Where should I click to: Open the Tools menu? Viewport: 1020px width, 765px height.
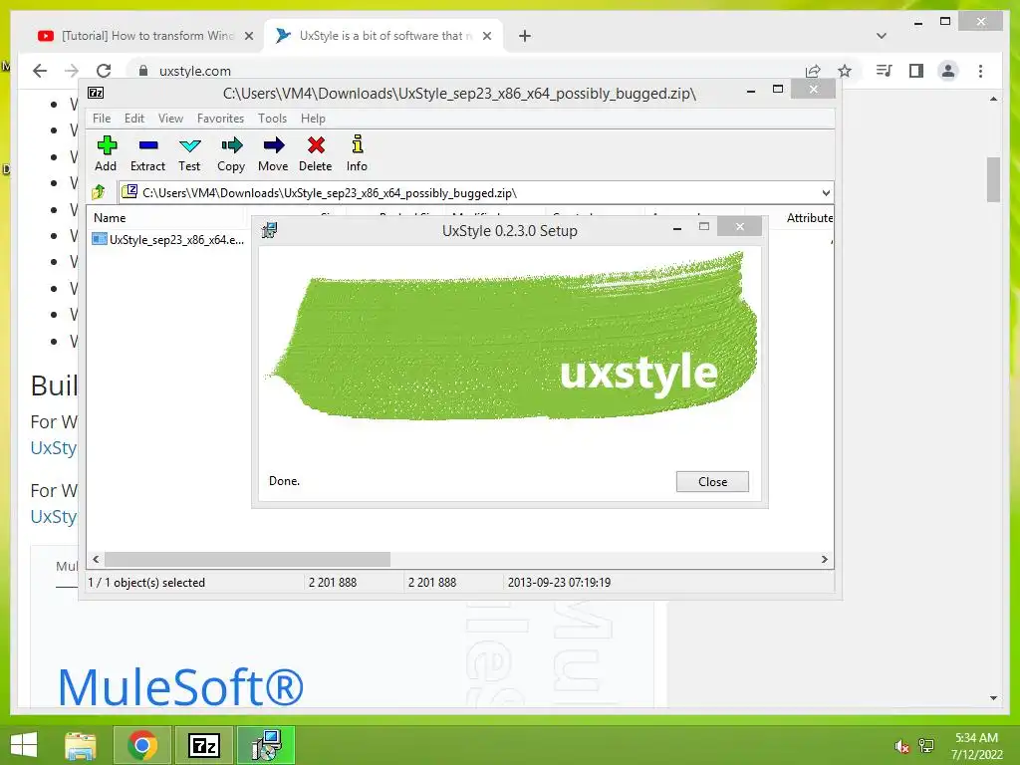272,119
